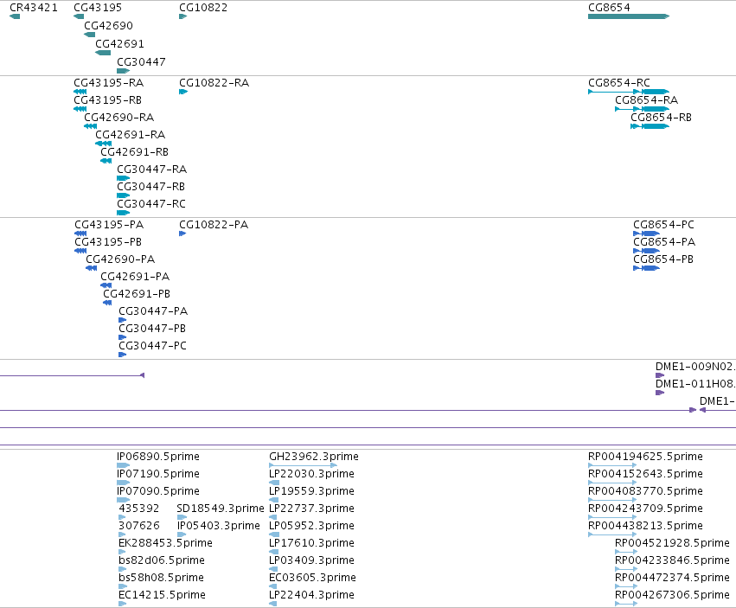Image resolution: width=736 pixels, height=608 pixels.
Task: Click protein CG43195-PB label
Action: coord(108,242)
